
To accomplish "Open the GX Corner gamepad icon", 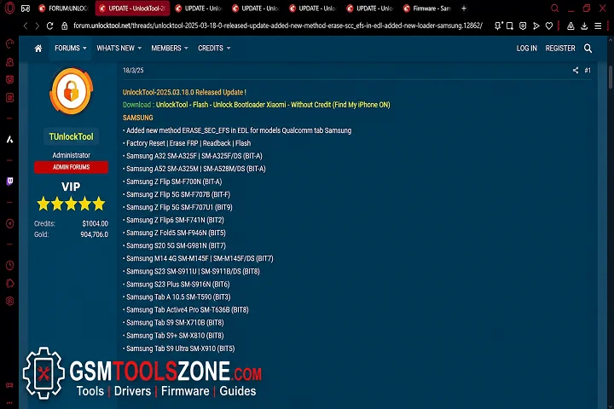I will pyautogui.click(x=26, y=9).
